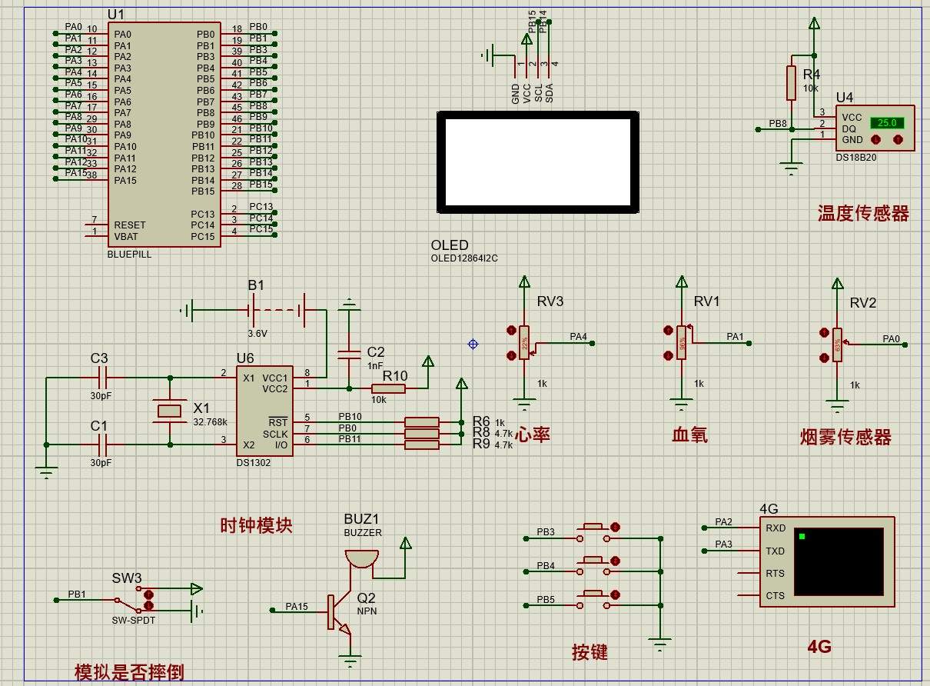The image size is (930, 686).
Task: Click the blue origin marker on the sheet
Action: (473, 344)
